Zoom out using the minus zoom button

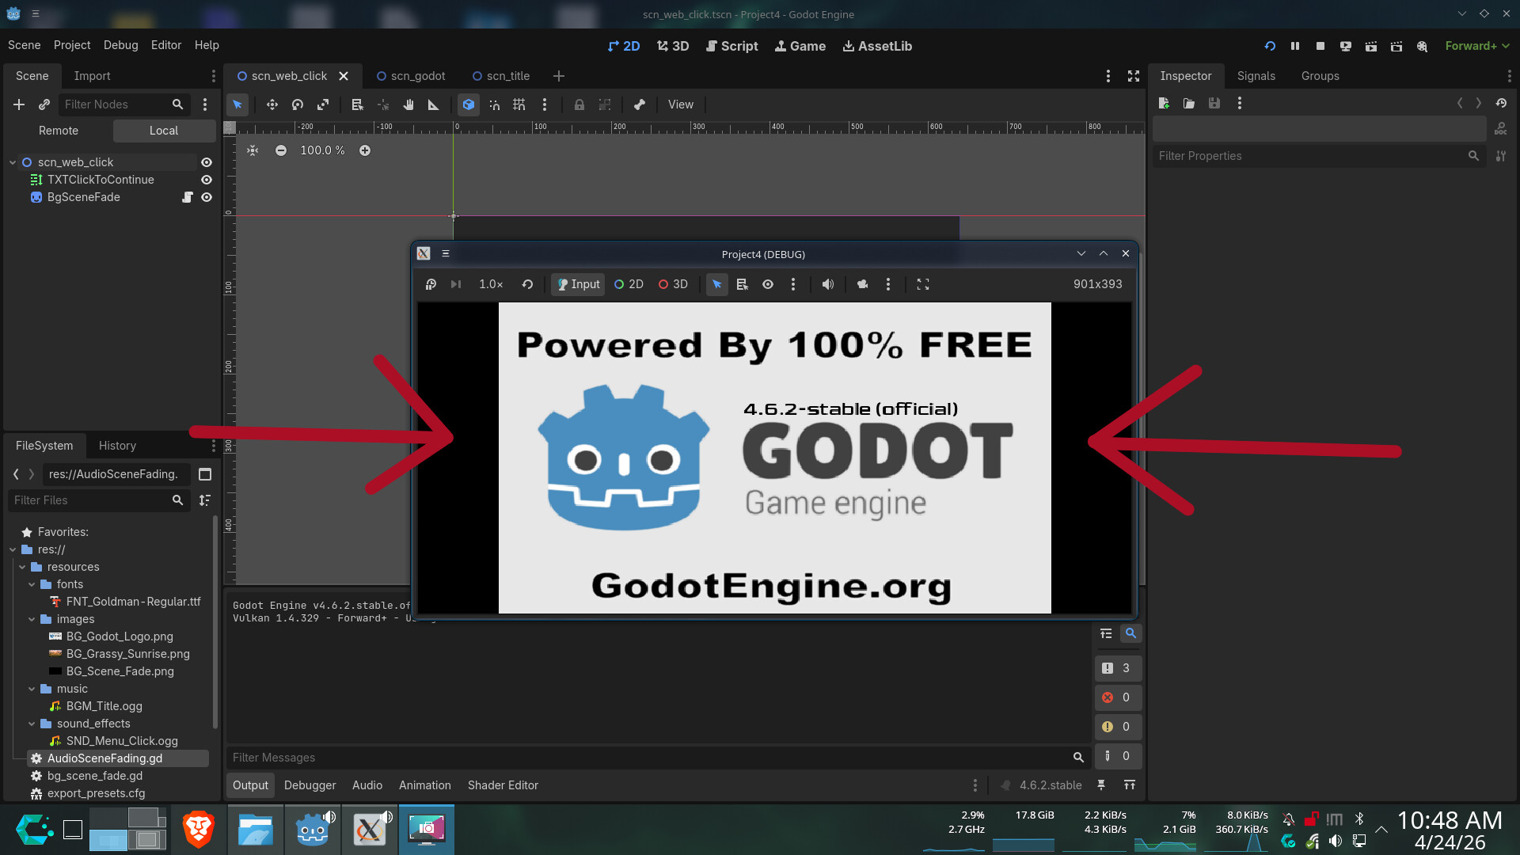[280, 150]
